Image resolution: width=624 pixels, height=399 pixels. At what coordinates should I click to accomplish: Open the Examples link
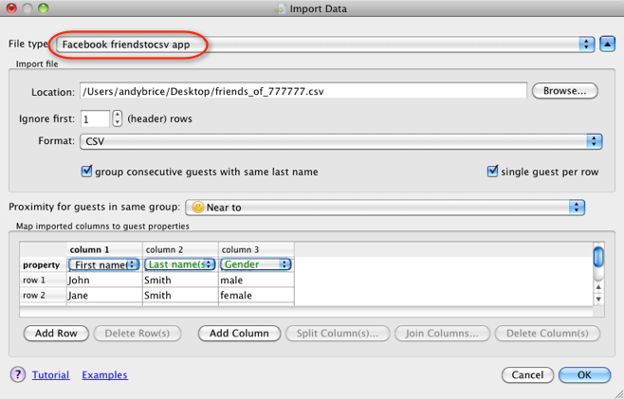pos(104,375)
